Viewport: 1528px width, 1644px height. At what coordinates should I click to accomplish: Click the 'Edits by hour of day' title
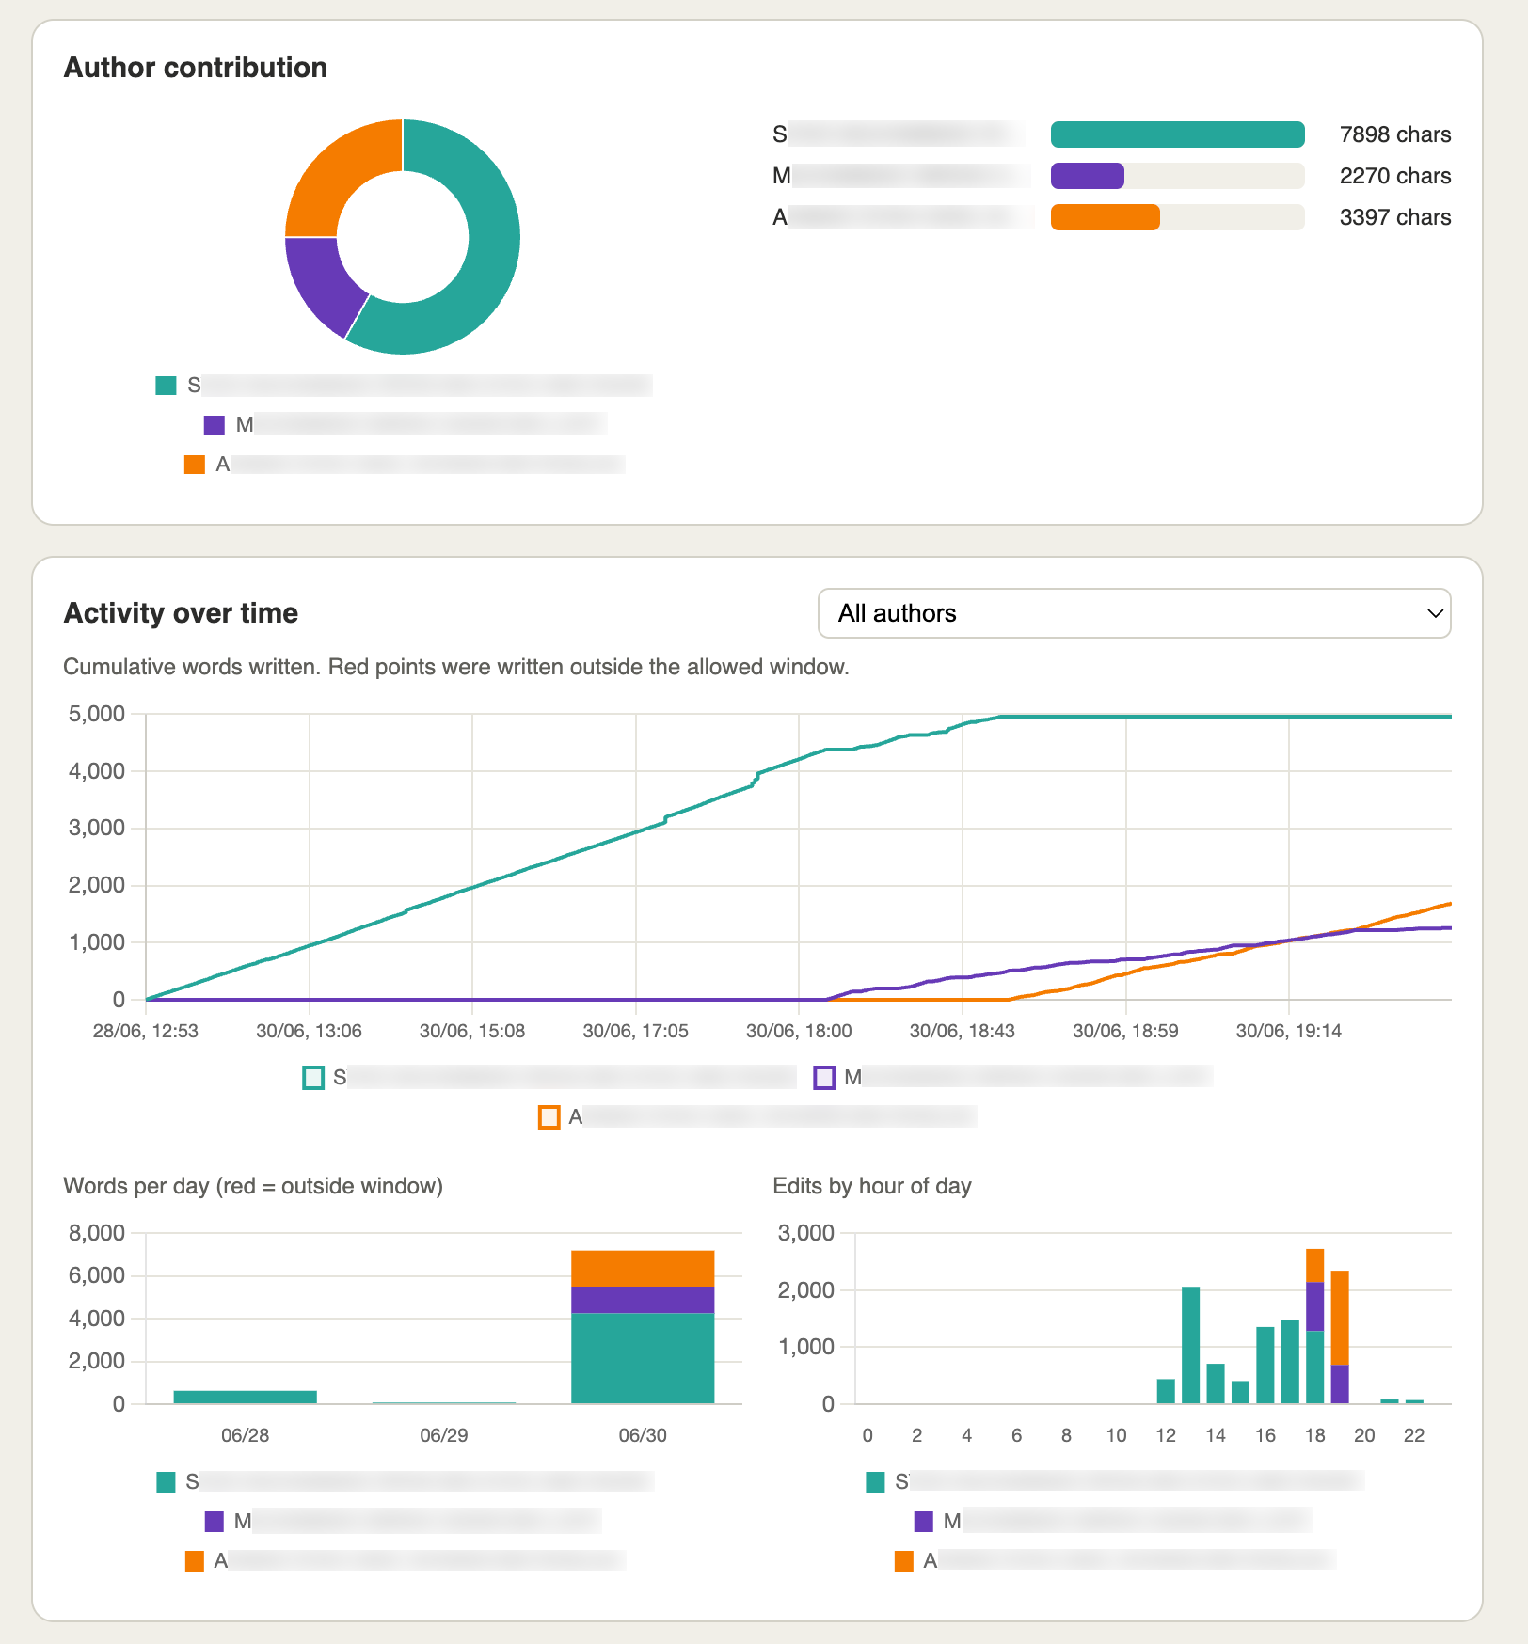click(872, 1186)
